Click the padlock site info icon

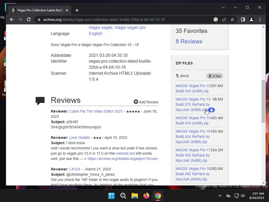pos(39,19)
